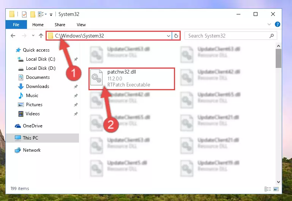292x201 pixels.
Task: Select OneDrive in the navigation pane
Action: [33, 126]
